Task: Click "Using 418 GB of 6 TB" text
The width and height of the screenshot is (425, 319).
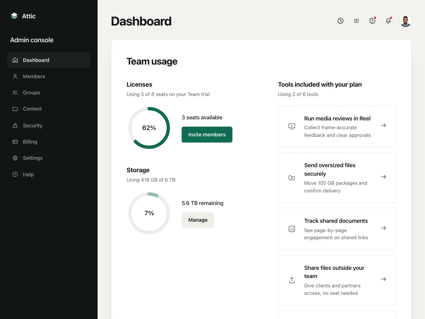Action: [151, 180]
